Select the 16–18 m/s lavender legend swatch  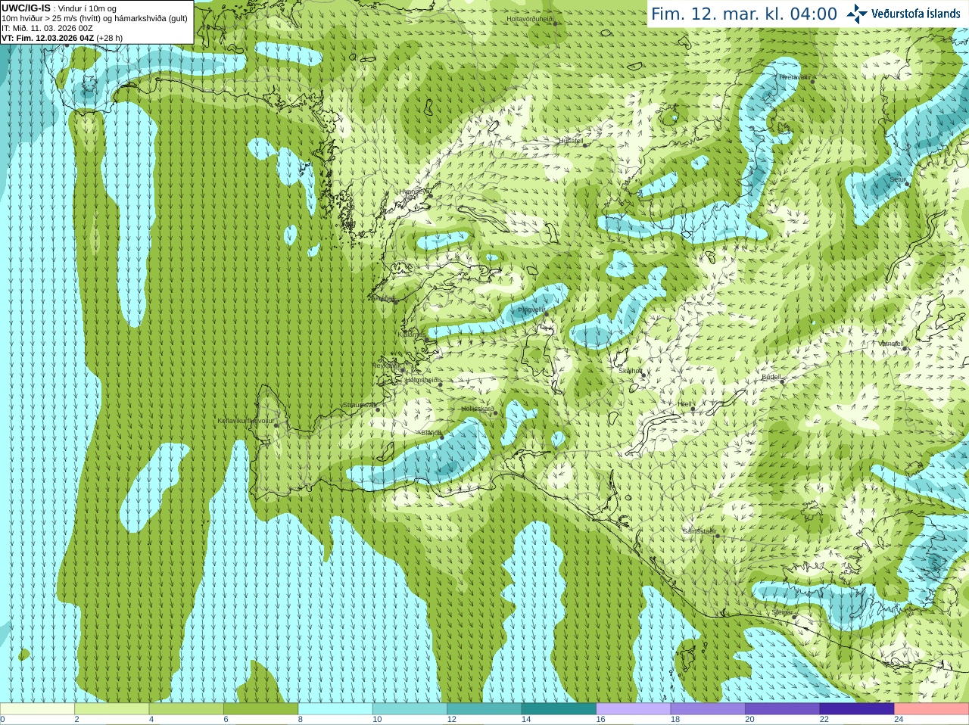[x=634, y=709]
